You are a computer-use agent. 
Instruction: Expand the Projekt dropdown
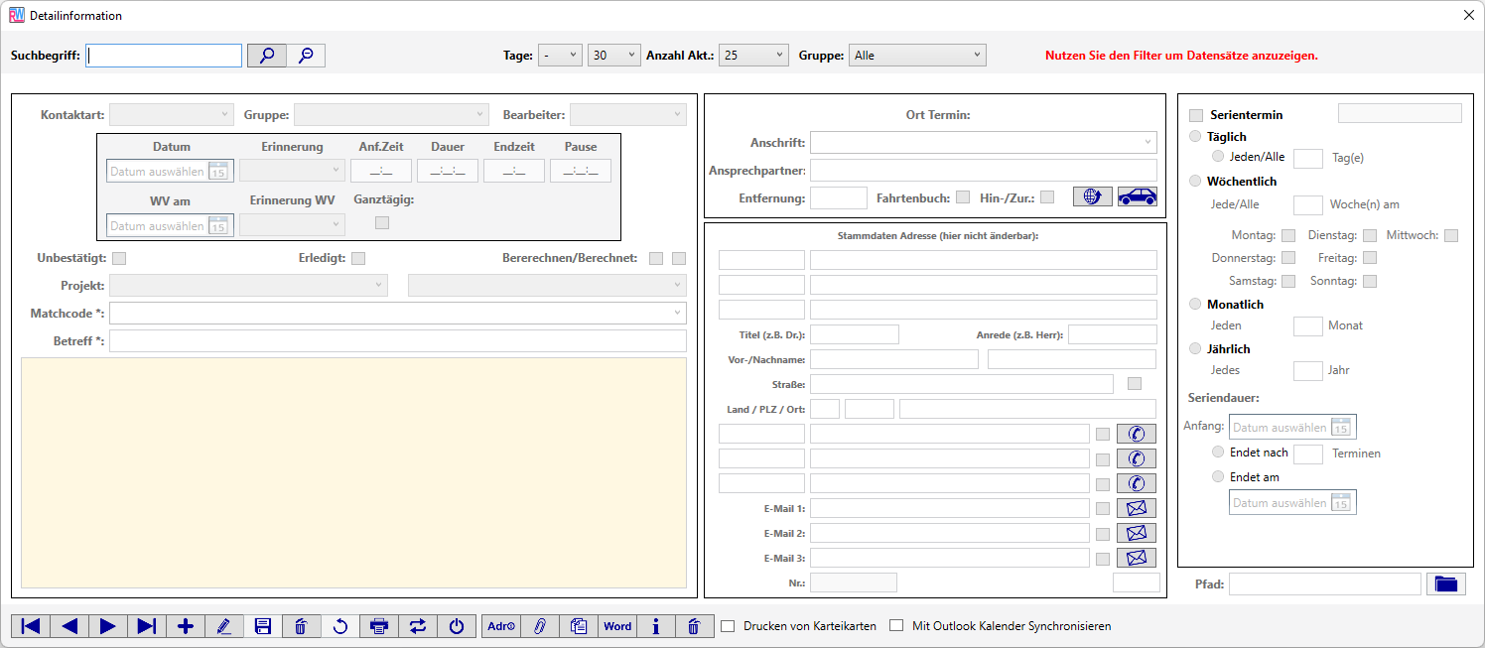click(249, 286)
